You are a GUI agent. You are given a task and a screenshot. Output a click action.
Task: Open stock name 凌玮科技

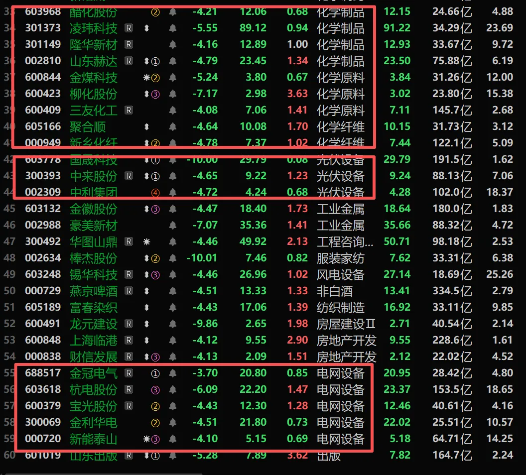click(94, 28)
